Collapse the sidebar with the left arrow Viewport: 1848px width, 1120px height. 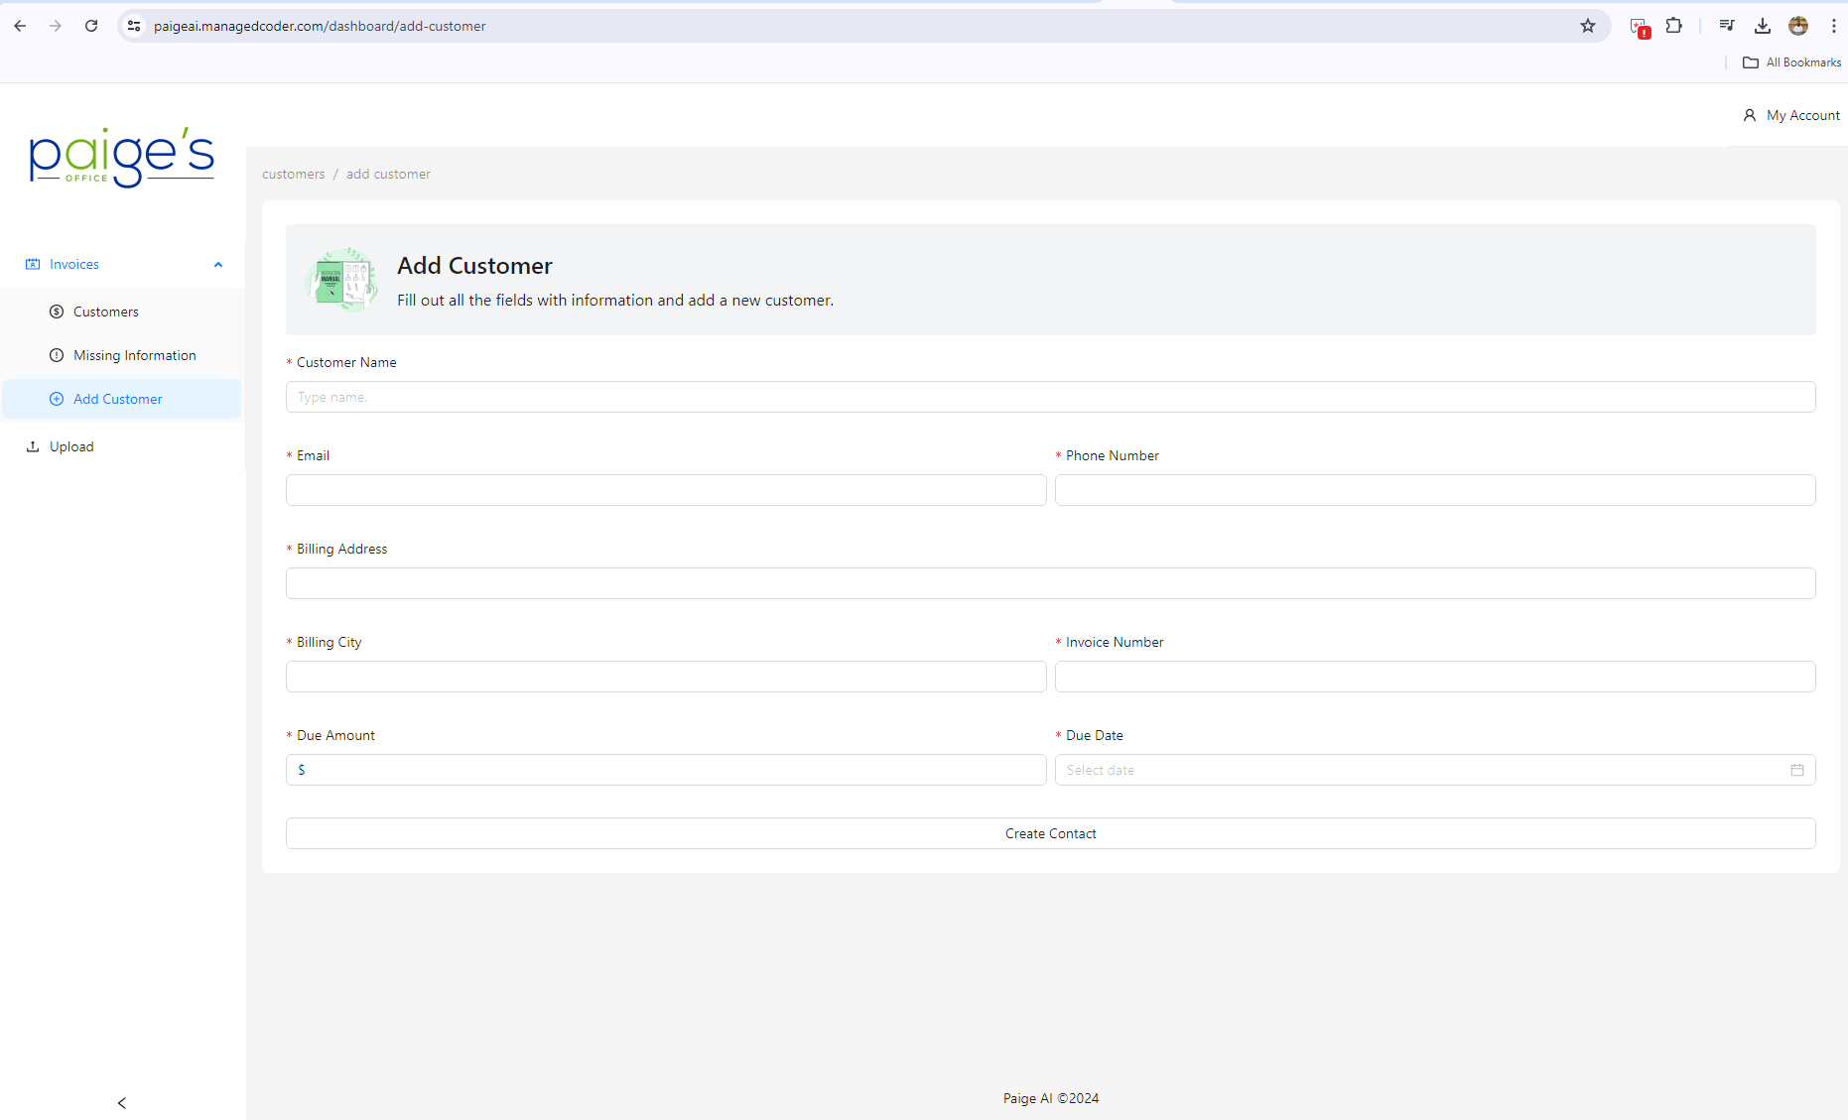click(122, 1102)
